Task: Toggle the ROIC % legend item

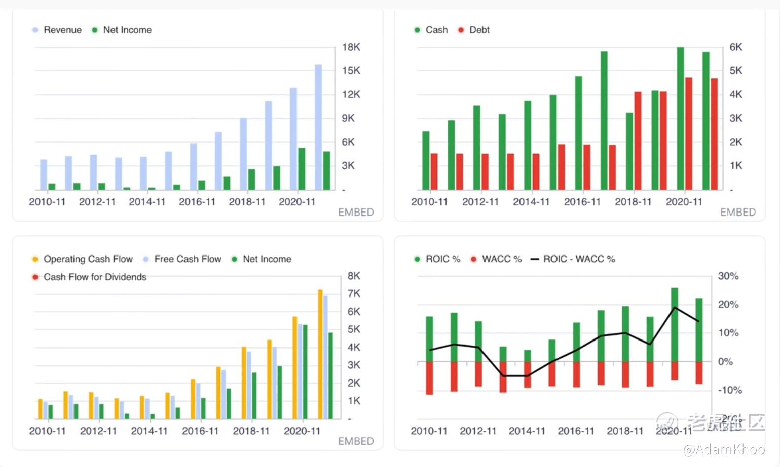Action: 437,259
